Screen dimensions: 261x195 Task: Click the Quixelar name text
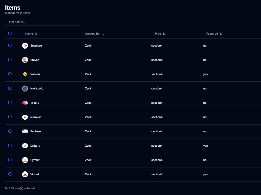pos(35,117)
